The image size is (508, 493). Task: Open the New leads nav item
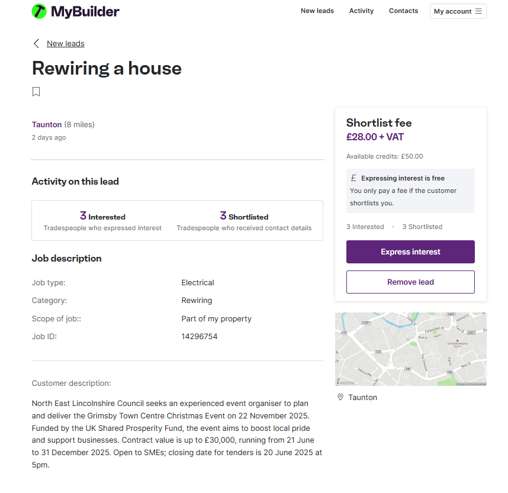[317, 11]
